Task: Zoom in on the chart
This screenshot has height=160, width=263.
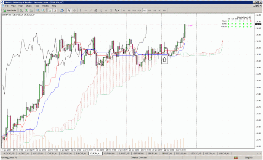Action: click(x=38, y=11)
